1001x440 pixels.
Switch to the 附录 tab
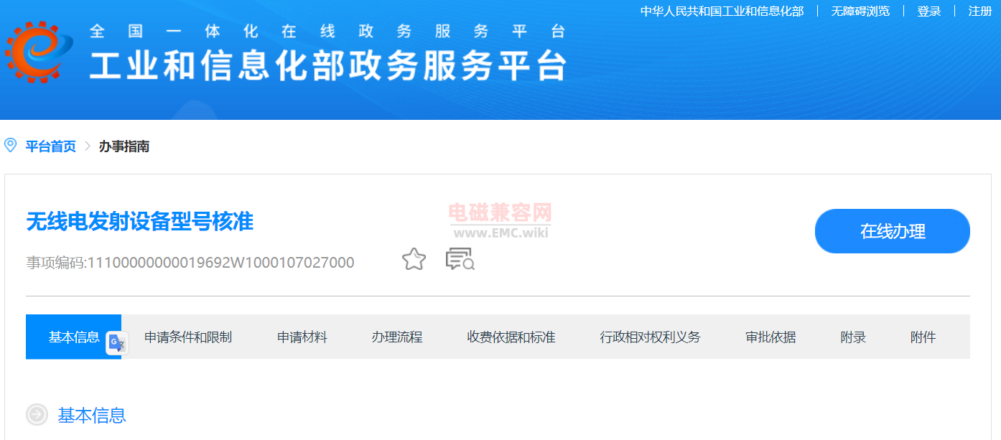[853, 337]
